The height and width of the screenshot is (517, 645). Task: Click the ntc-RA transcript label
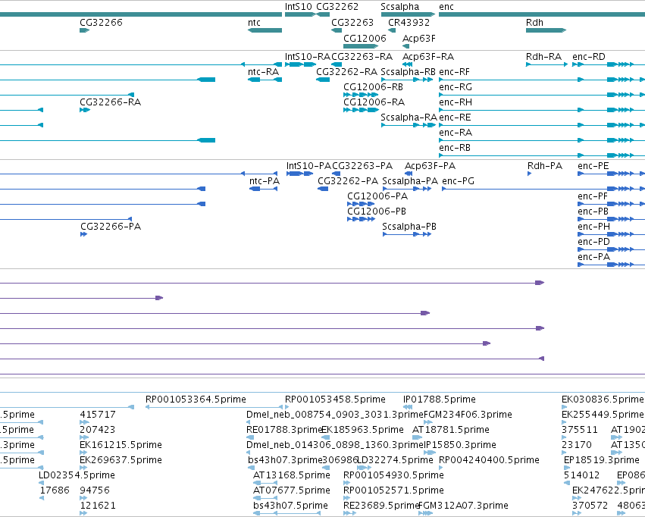point(264,71)
